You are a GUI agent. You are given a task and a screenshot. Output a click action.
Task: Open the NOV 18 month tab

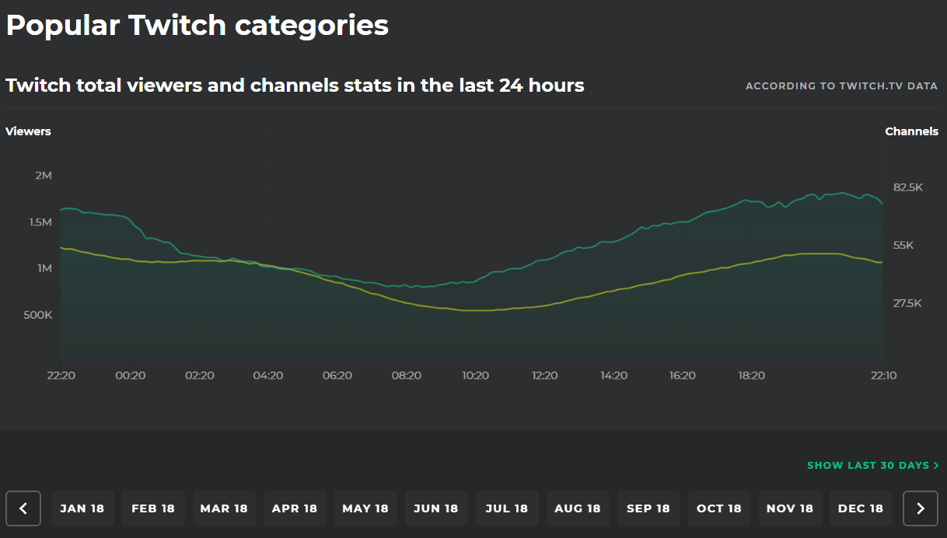click(790, 508)
